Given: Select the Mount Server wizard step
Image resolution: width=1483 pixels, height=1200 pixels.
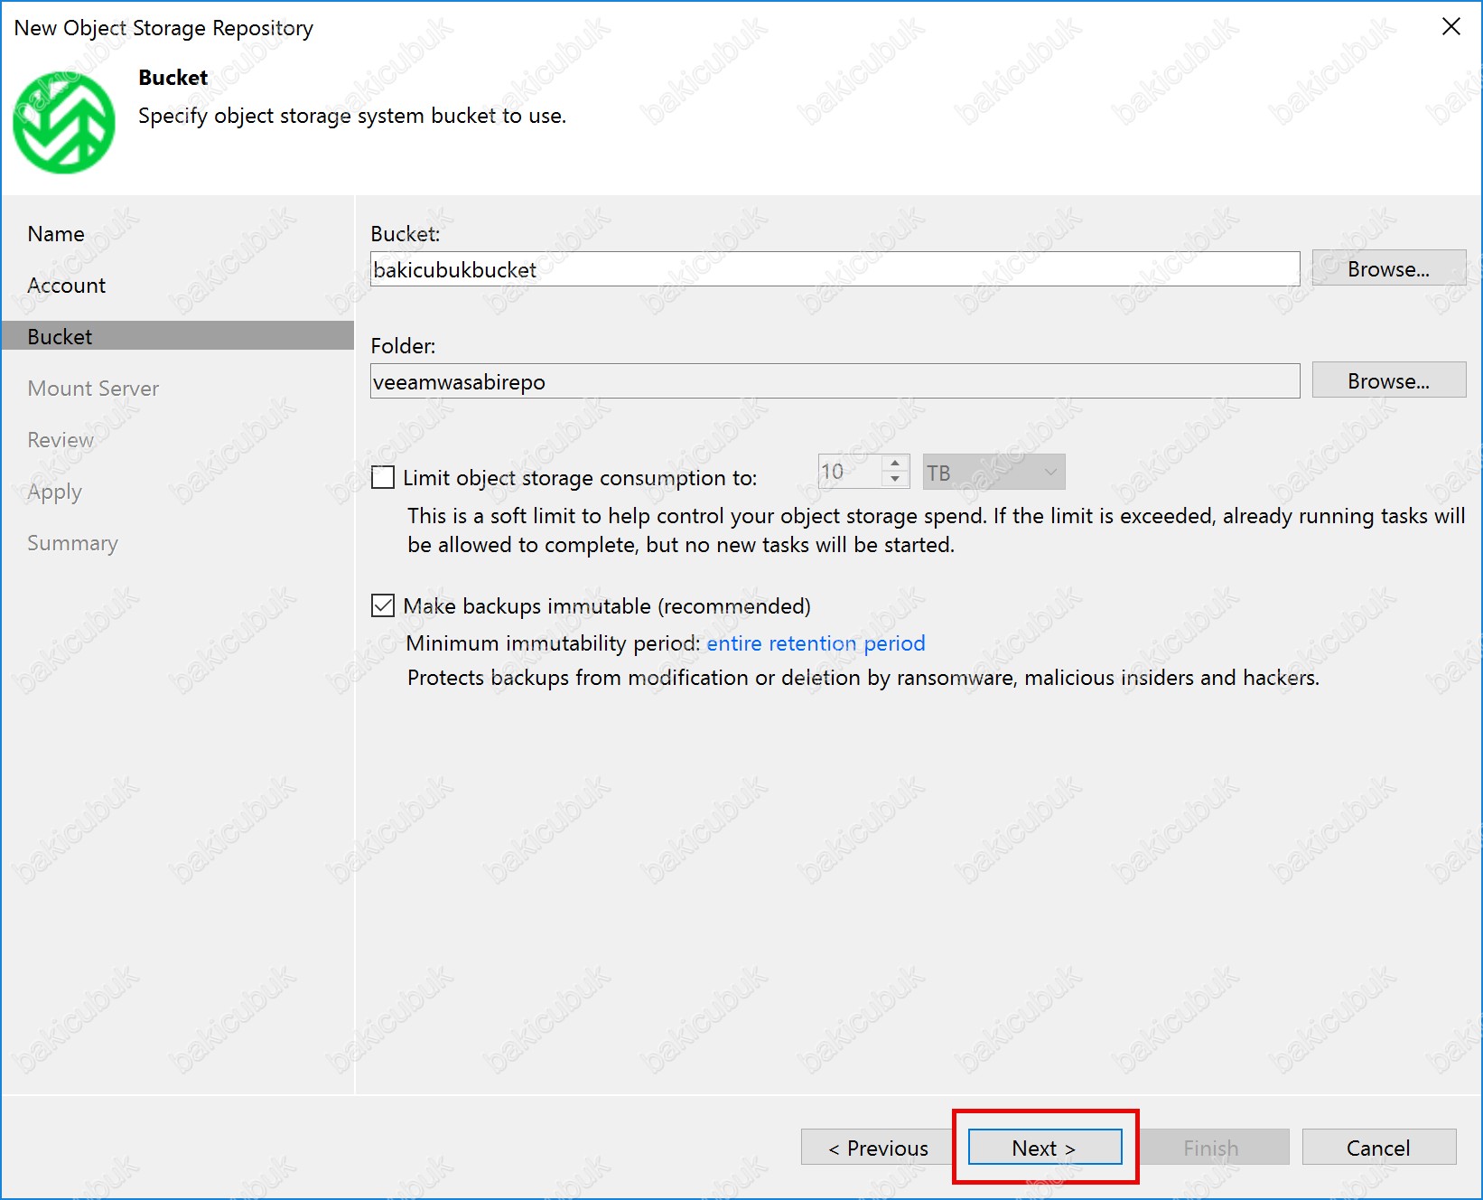Looking at the screenshot, I should (93, 389).
